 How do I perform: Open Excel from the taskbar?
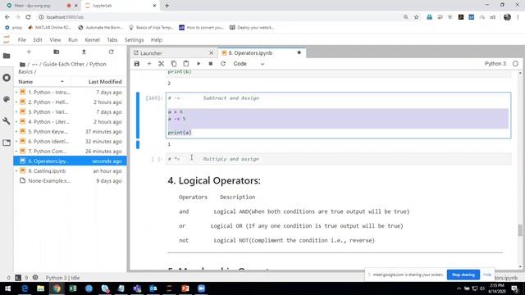tap(73, 288)
